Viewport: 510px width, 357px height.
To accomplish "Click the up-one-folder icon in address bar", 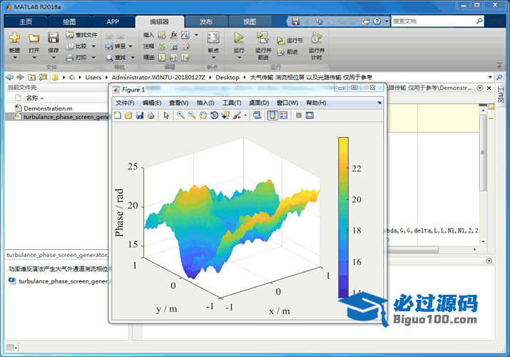I will [x=31, y=77].
